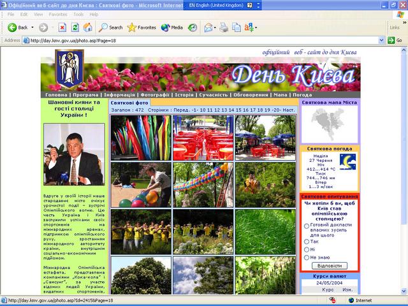Open the Media globe panel
408x306 pixels.
point(171,27)
